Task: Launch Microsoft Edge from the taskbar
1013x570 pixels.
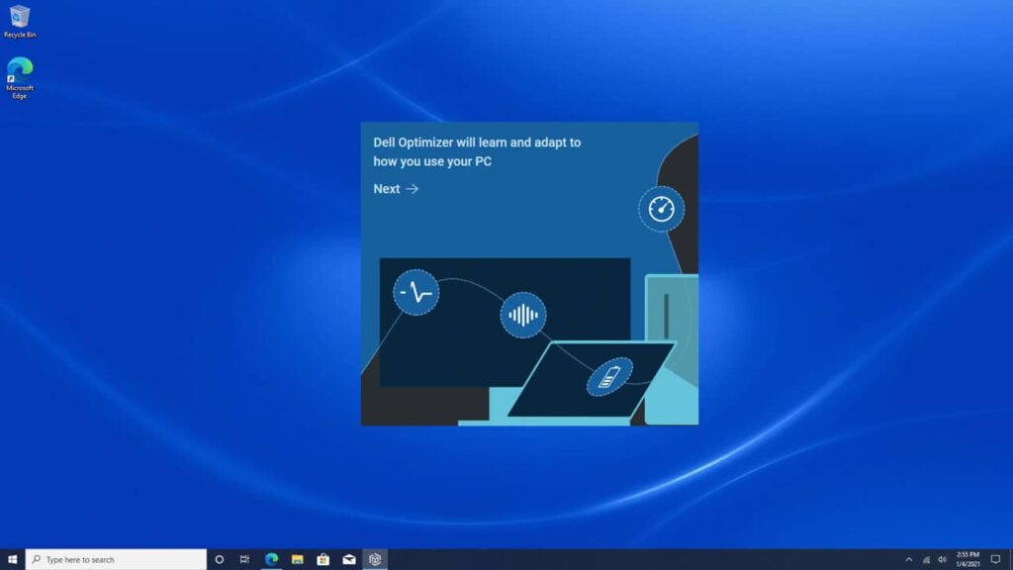Action: (272, 558)
